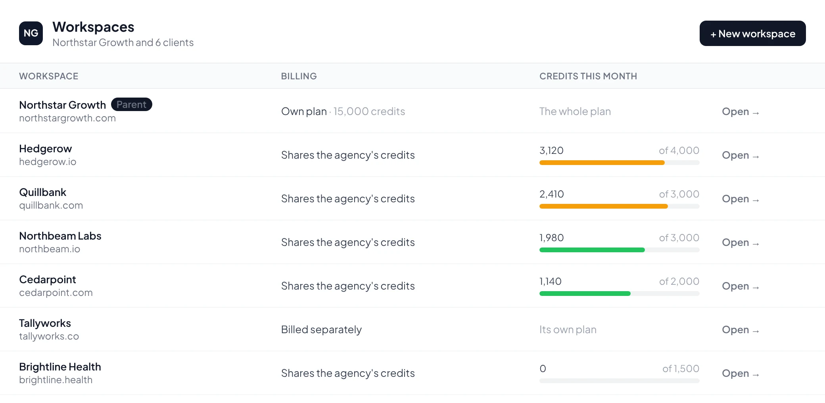Click the Cedarpoint credits progress bar
This screenshot has height=403, width=825.
(x=619, y=294)
